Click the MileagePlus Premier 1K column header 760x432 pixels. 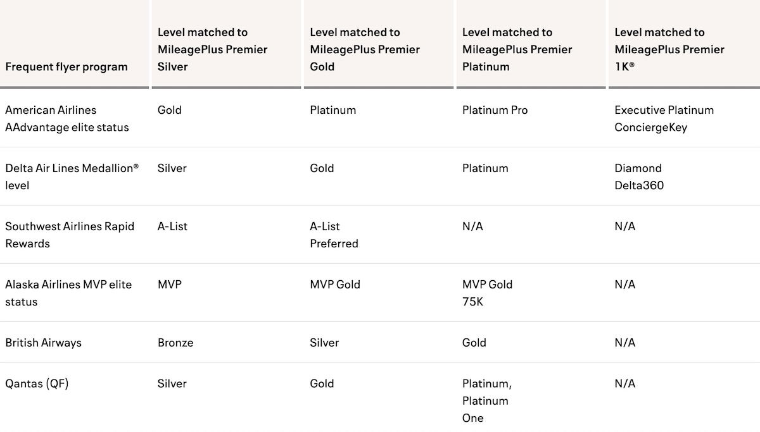(x=669, y=49)
